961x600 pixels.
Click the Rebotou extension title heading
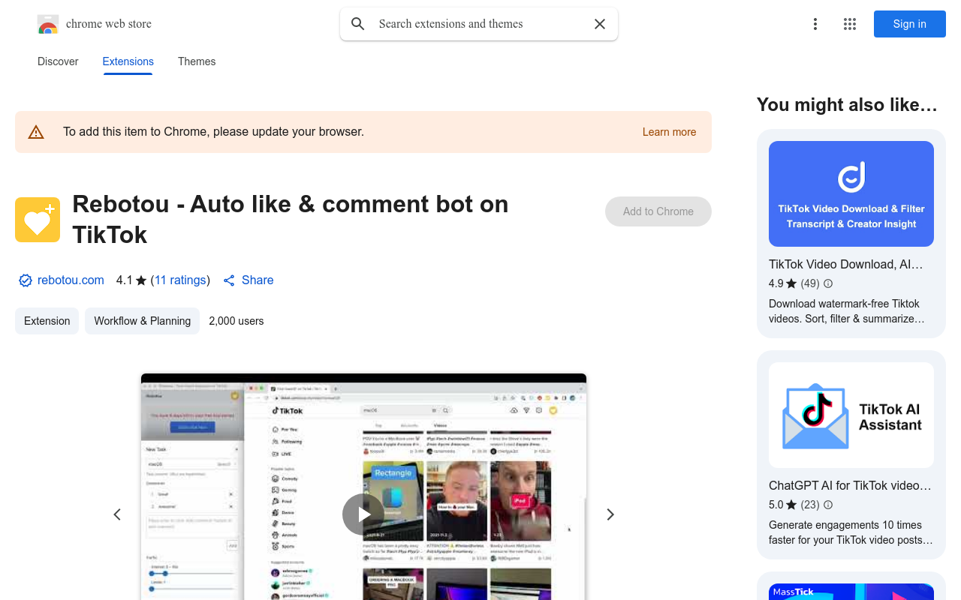tap(291, 219)
